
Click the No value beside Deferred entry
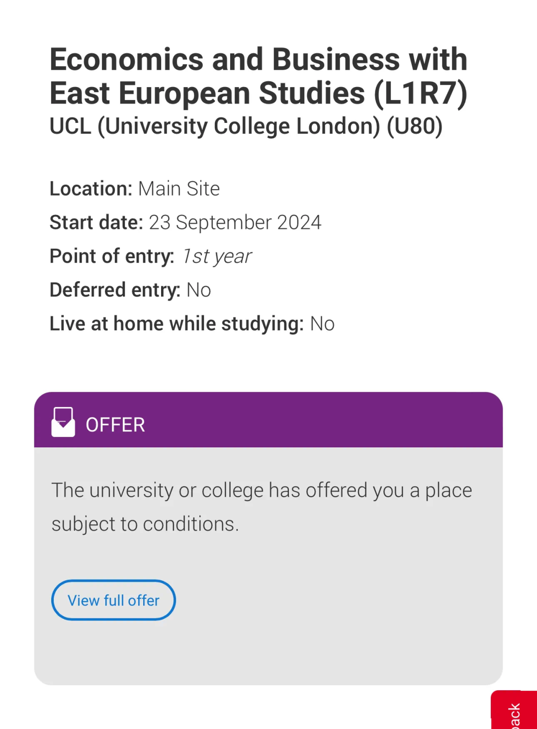pos(198,290)
